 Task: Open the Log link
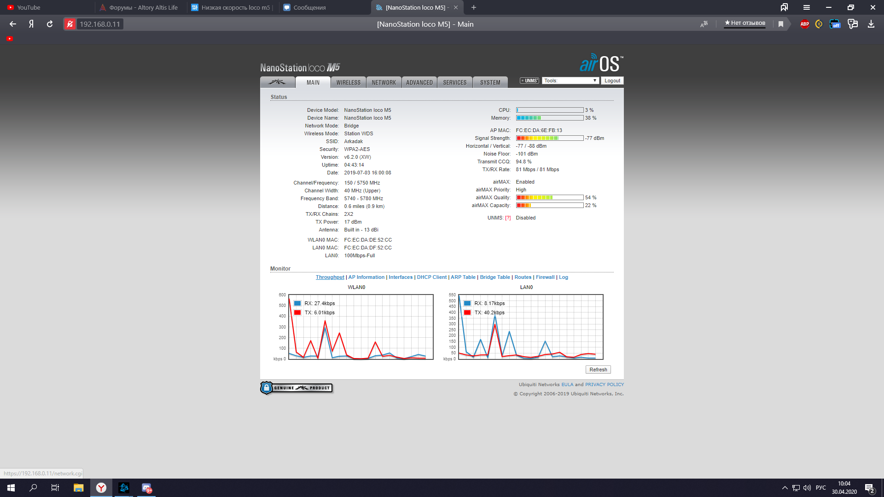tap(564, 277)
